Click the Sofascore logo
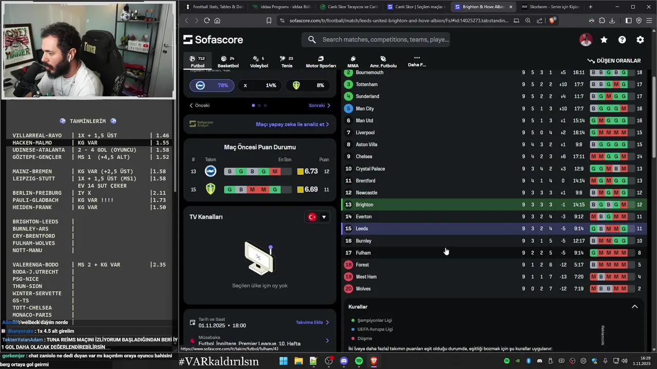This screenshot has height=369, width=657. [213, 39]
